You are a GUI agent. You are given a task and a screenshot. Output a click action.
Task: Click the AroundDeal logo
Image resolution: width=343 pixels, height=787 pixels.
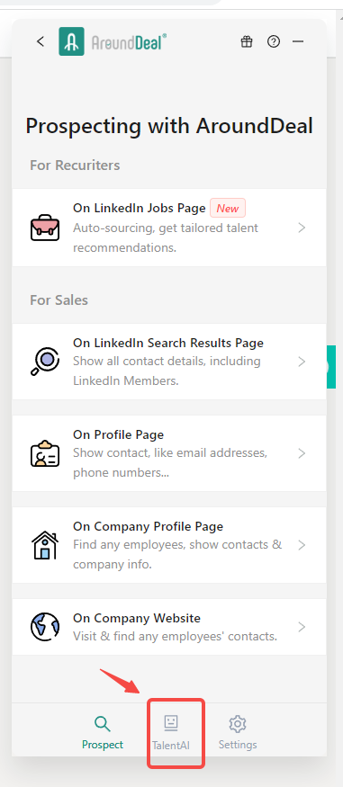point(113,41)
